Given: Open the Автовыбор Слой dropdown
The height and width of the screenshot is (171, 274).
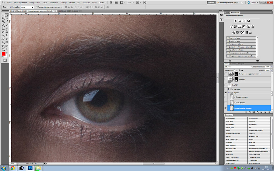Looking at the screenshot, I should (27, 7).
